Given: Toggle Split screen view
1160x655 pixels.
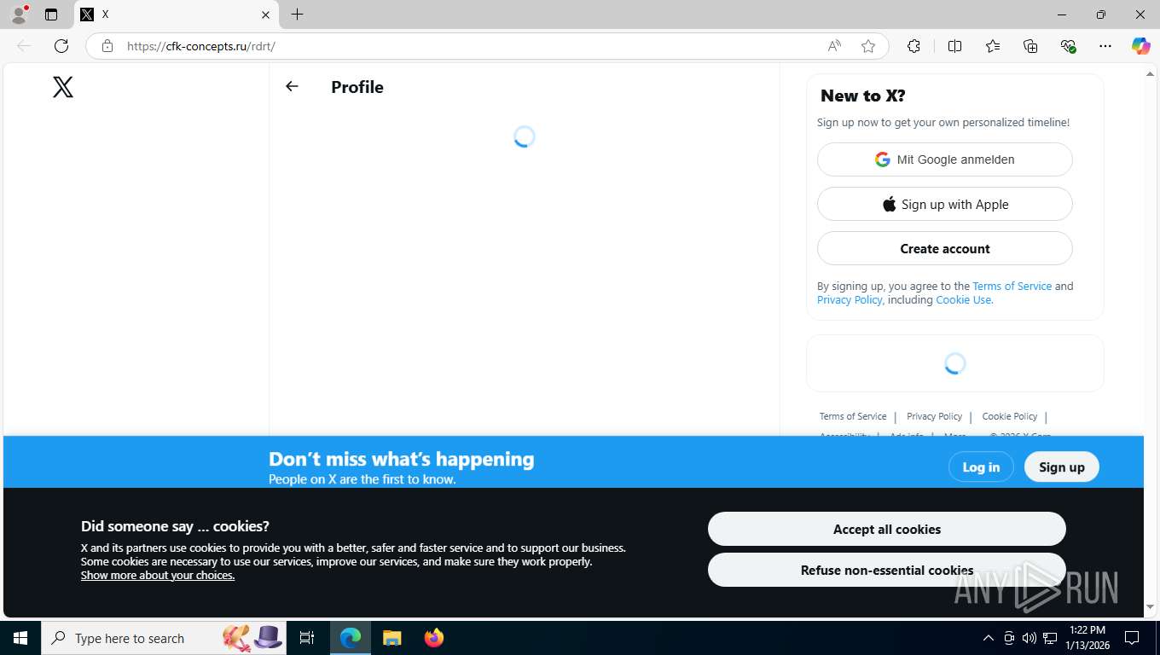Looking at the screenshot, I should pyautogui.click(x=955, y=46).
